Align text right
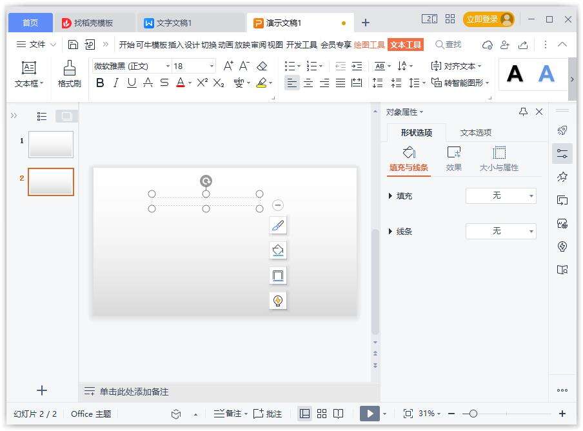The width and height of the screenshot is (583, 431). 324,83
